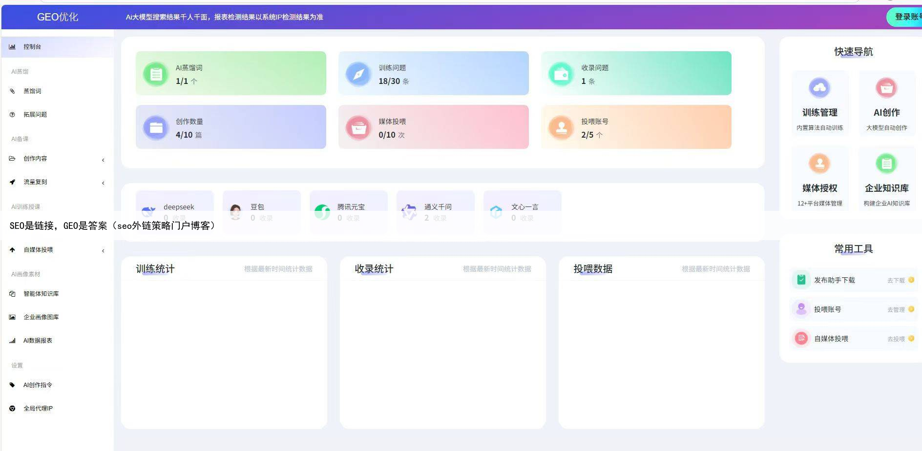This screenshot has width=922, height=451.
Task: Click the 训练问题 18/30 stats card
Action: coord(434,73)
